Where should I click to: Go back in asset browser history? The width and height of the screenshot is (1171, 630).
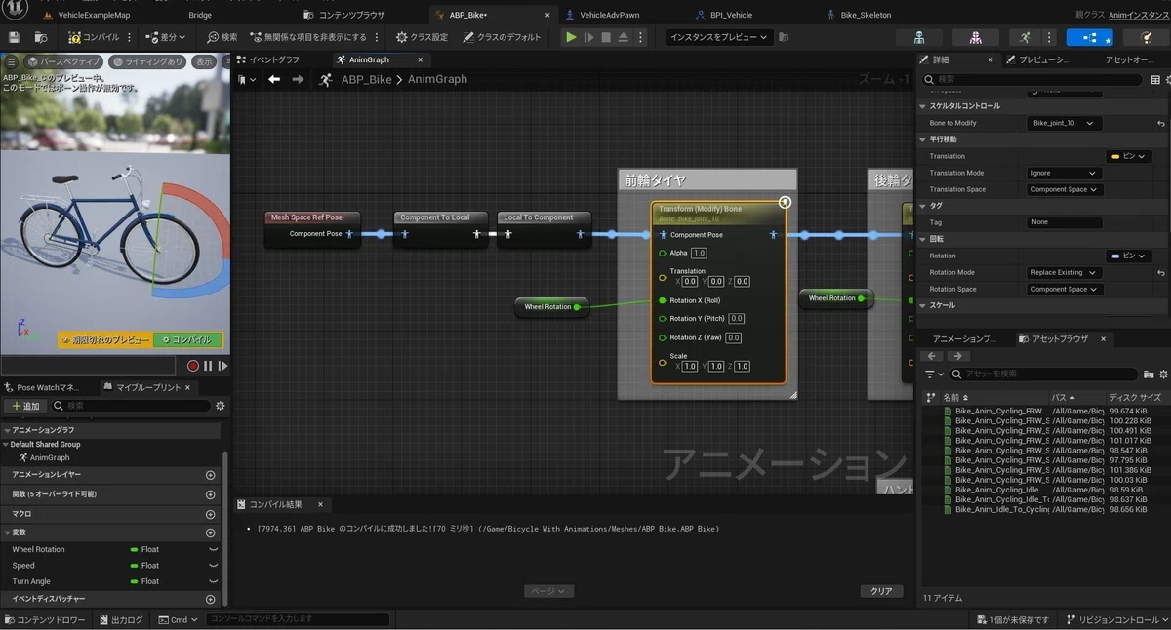933,356
